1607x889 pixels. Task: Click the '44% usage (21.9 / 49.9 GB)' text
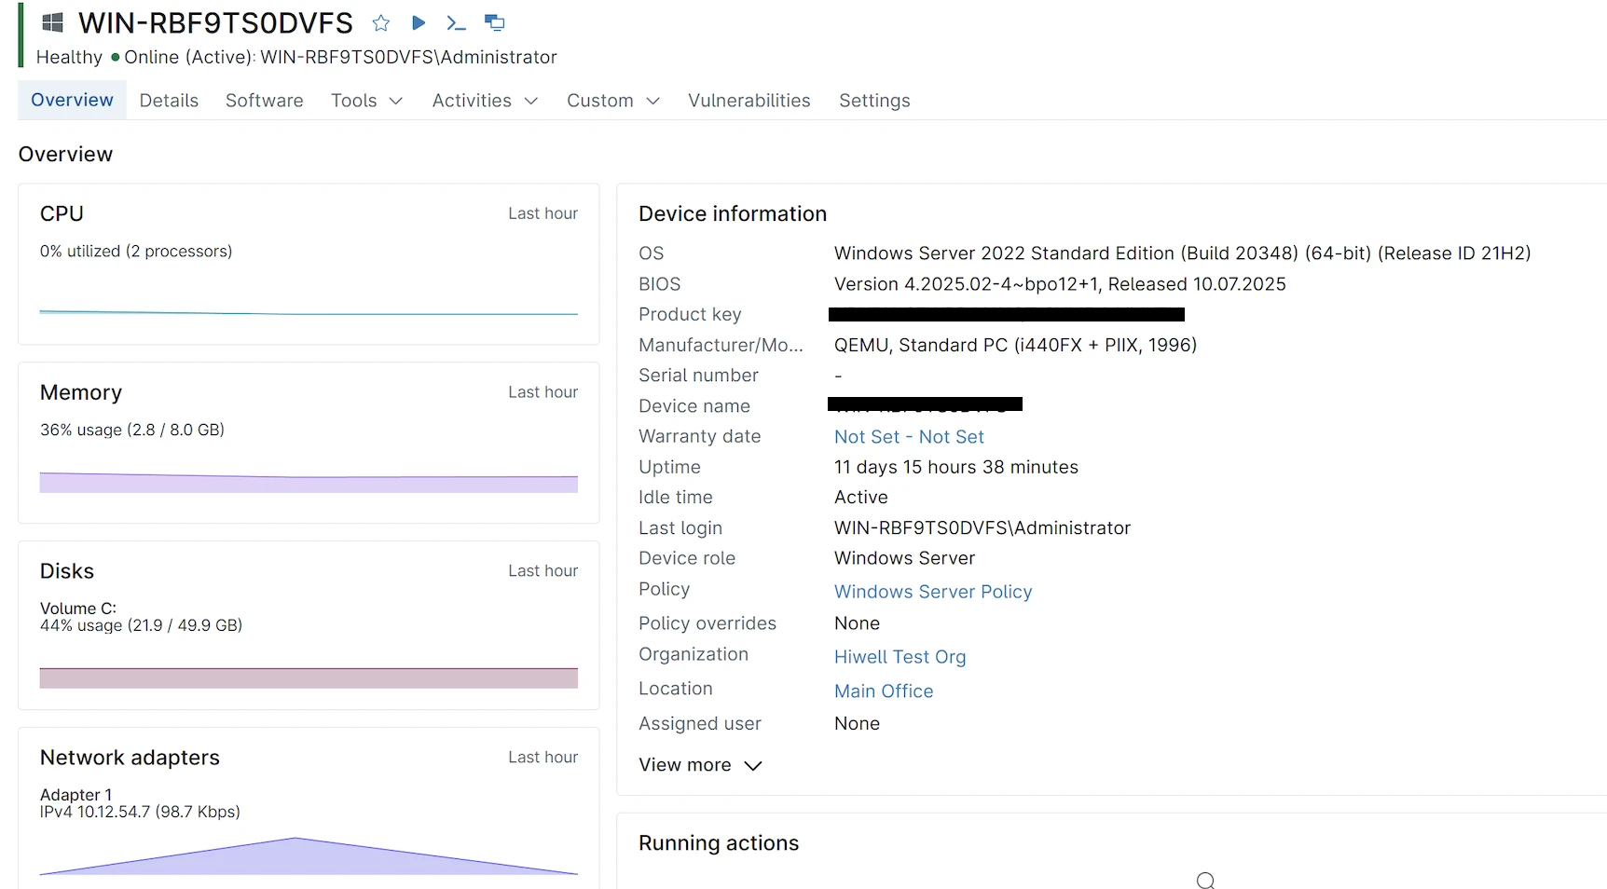click(x=141, y=625)
